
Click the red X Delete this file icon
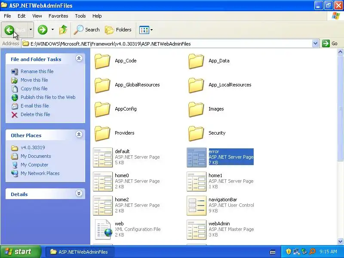tap(15, 115)
